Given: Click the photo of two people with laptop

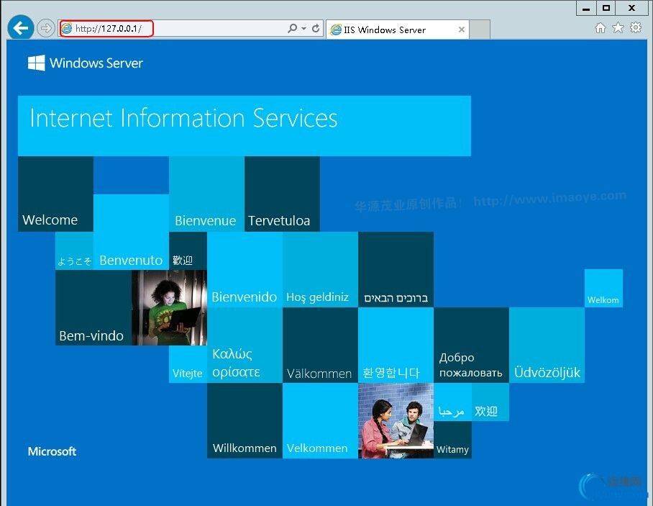Looking at the screenshot, I should tap(396, 420).
